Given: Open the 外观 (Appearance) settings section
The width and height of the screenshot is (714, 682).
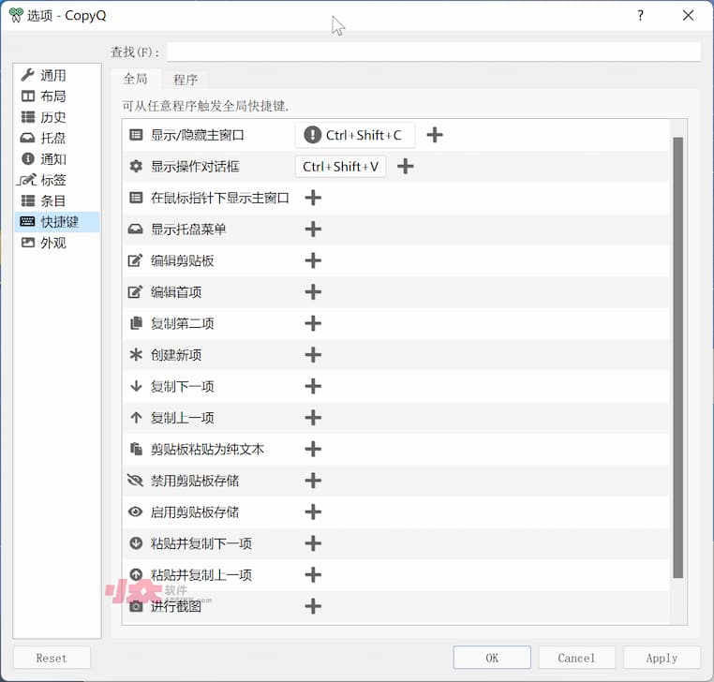Looking at the screenshot, I should pos(56,243).
